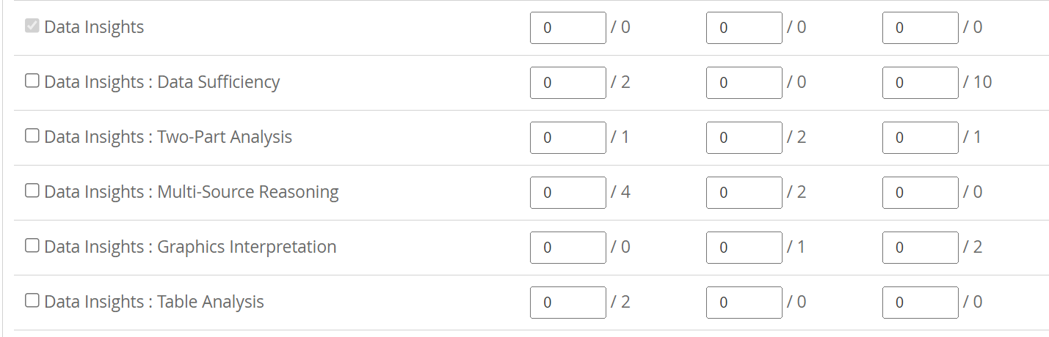The height and width of the screenshot is (337, 1049).
Task: Select the middle-column input in Data Insights row
Action: click(744, 28)
